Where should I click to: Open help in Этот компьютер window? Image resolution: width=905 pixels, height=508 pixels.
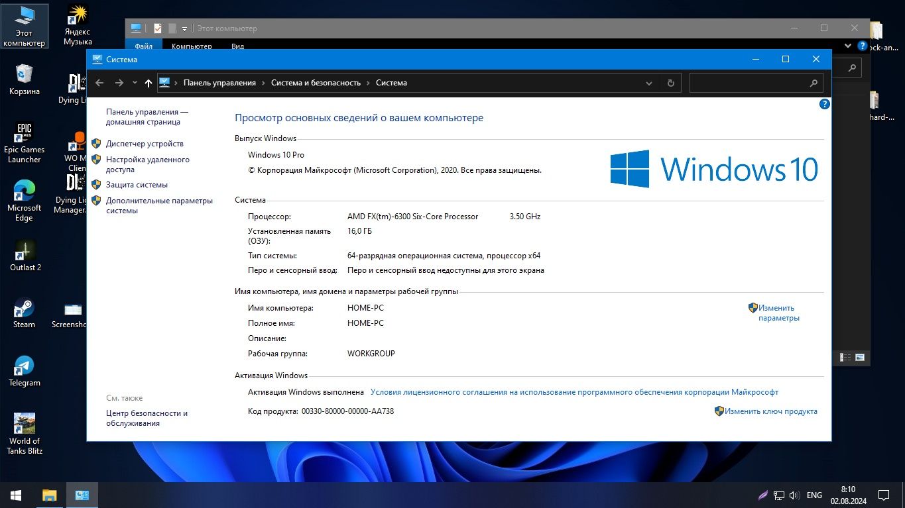click(862, 46)
